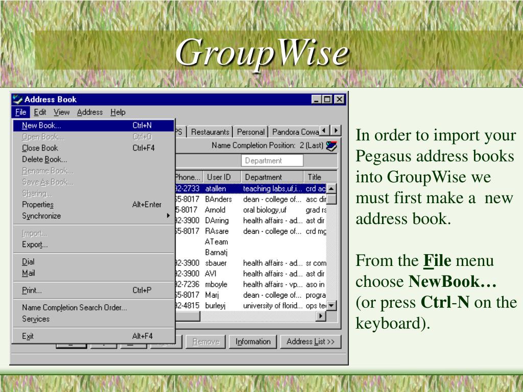The width and height of the screenshot is (523, 392).
Task: Close the Address Book window
Action: 339,100
